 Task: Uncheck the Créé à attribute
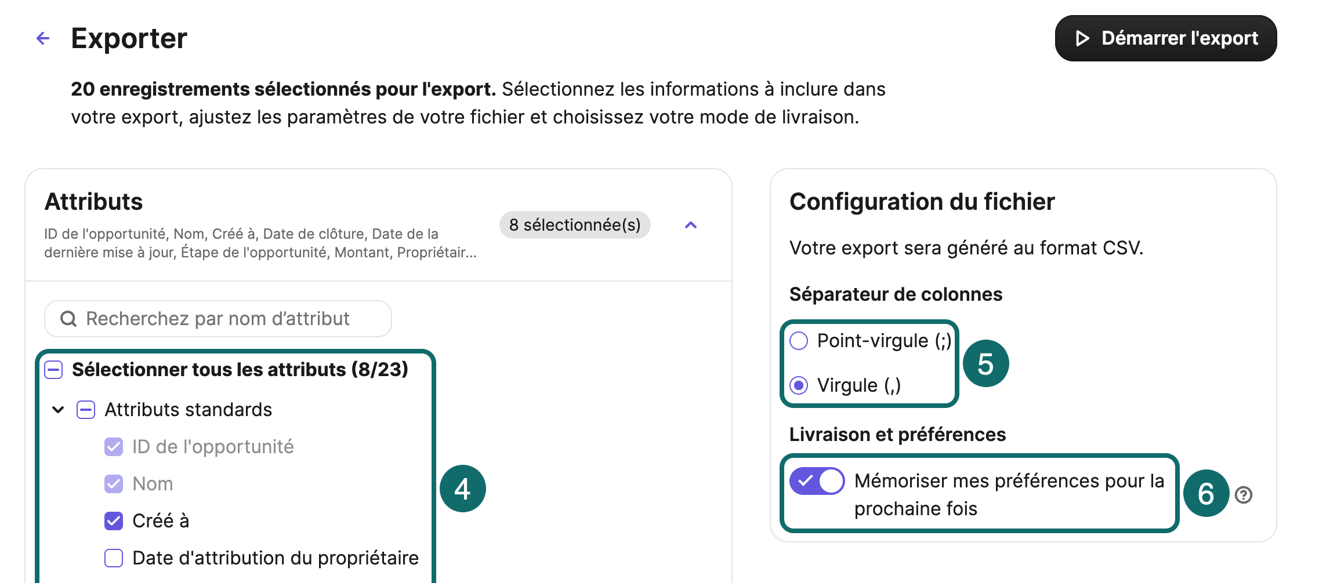click(114, 521)
